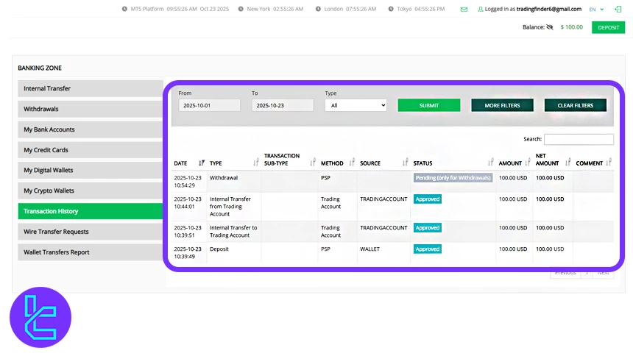633x356 pixels.
Task: Click Approved badge in Deposit row
Action: coord(428,249)
